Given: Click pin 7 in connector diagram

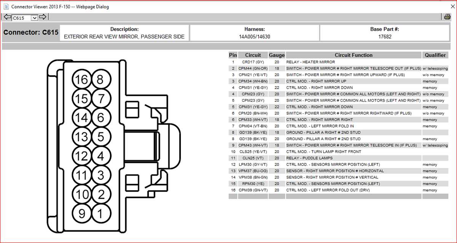Looking at the screenshot, I should (x=101, y=99).
